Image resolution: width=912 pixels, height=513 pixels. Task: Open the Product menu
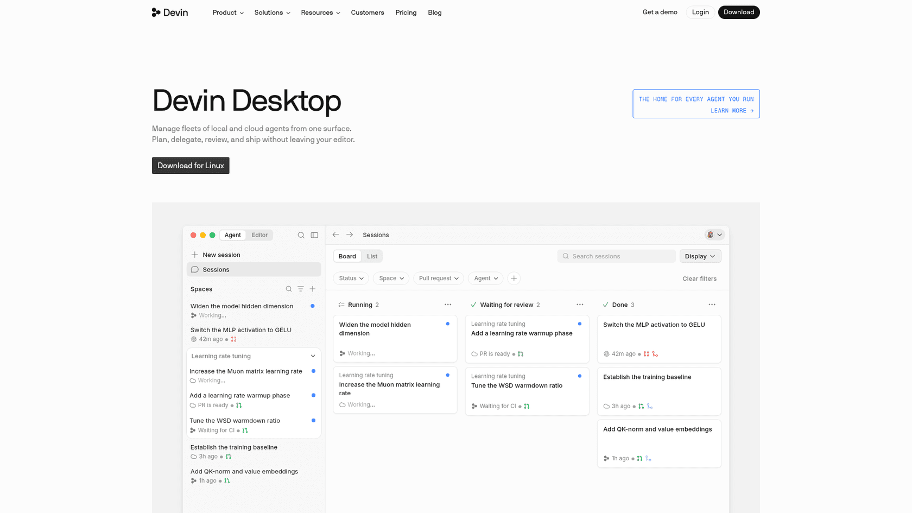[x=228, y=12]
